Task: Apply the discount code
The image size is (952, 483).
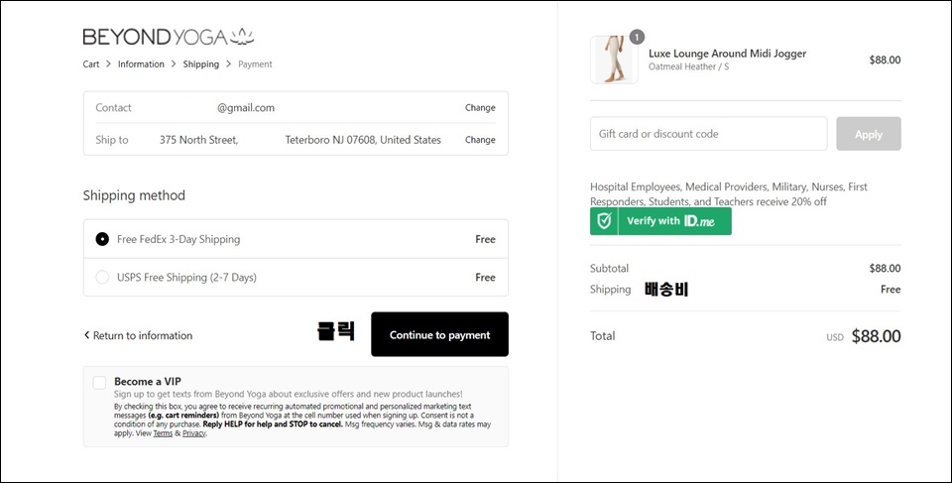Action: [x=869, y=134]
